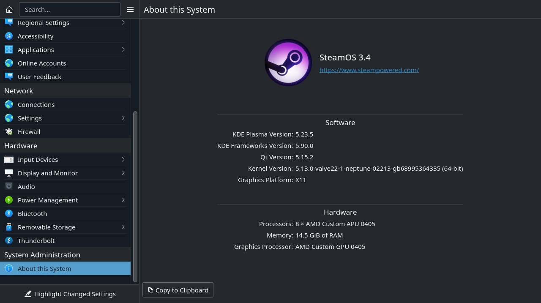The height and width of the screenshot is (303, 541).
Task: Open the Audio settings page
Action: 65,186
